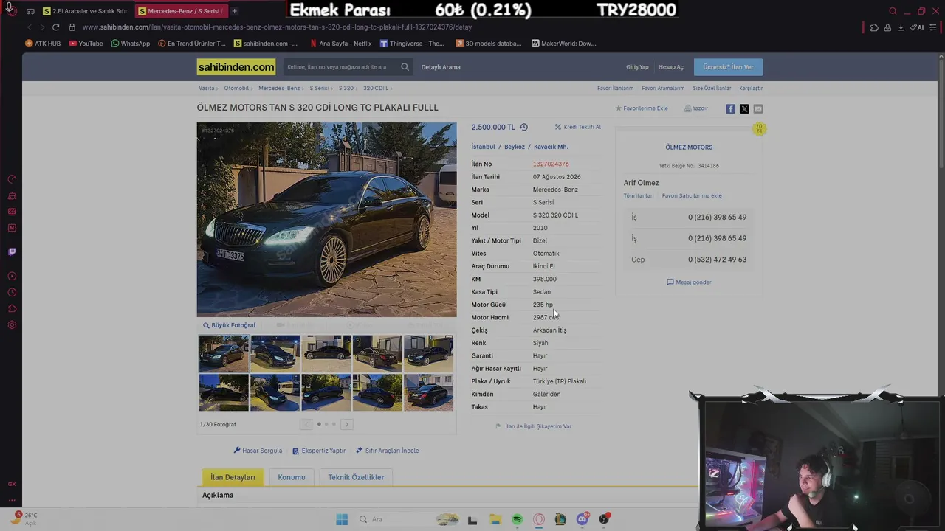The image size is (945, 531).
Task: Click the Kredi Teklifi Al link
Action: click(577, 127)
